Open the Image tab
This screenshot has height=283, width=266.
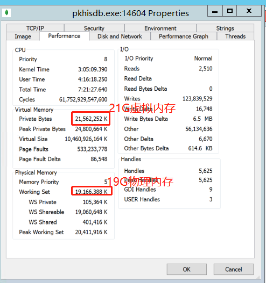(23, 37)
